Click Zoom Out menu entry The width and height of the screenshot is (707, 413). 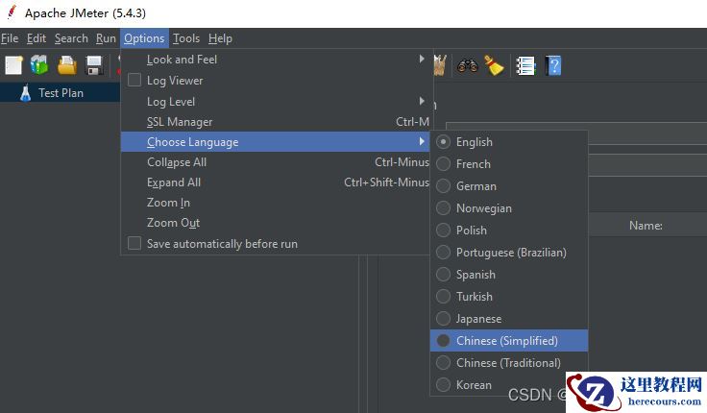(x=276, y=223)
